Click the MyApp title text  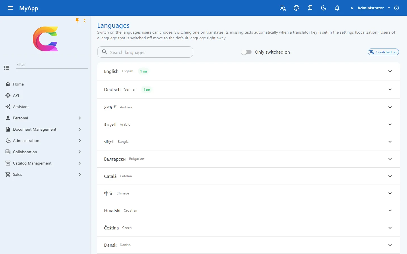click(x=29, y=8)
